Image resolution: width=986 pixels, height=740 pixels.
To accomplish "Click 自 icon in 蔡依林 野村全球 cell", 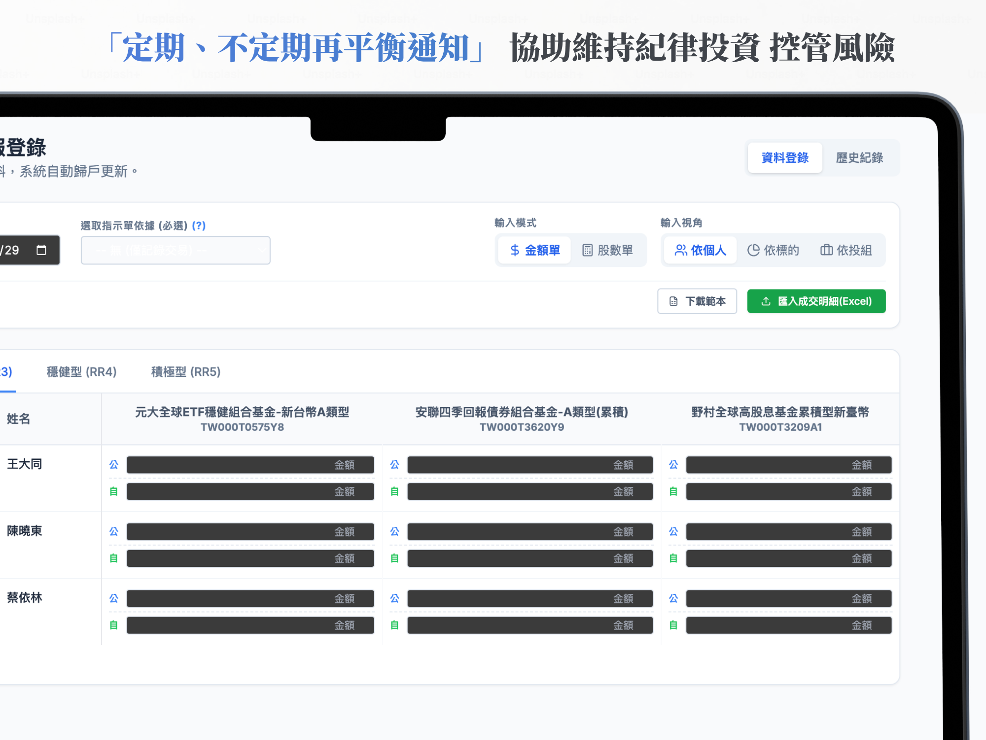I will point(673,625).
